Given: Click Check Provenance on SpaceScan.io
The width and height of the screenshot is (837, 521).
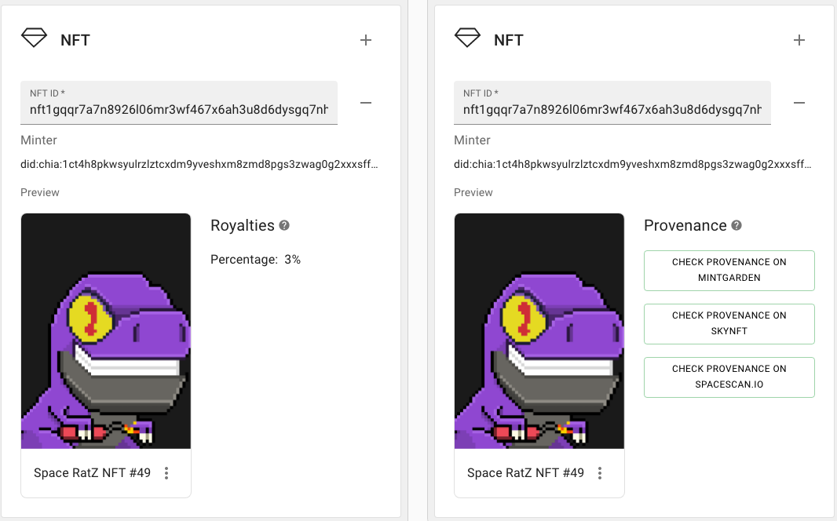Looking at the screenshot, I should coord(729,377).
